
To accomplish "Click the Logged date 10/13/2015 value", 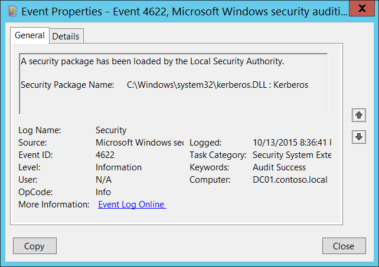I will click(291, 143).
